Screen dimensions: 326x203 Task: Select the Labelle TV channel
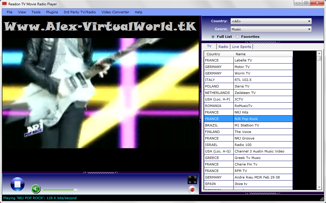[263, 60]
